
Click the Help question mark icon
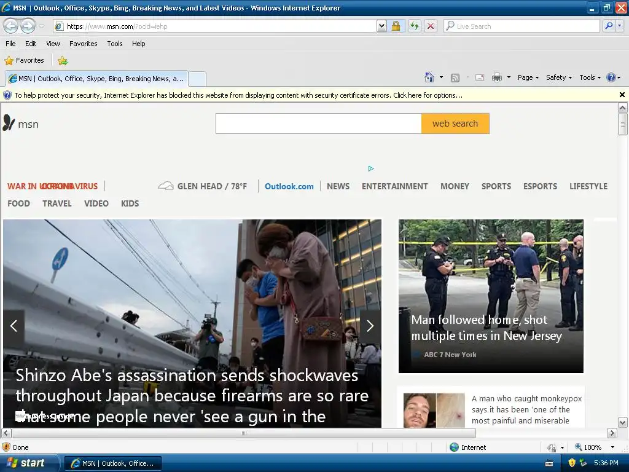[x=611, y=77]
